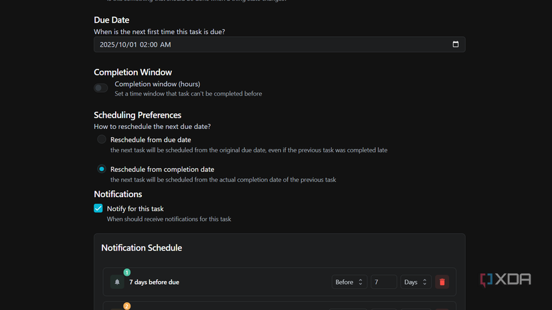Open the Days unit dropdown
This screenshot has height=310, width=552.
pos(416,282)
